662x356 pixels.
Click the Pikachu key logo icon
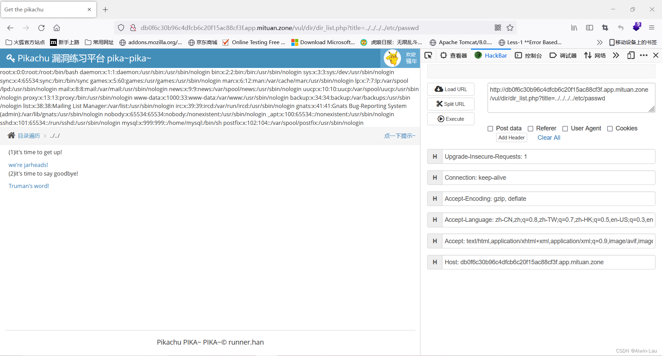[x=11, y=58]
